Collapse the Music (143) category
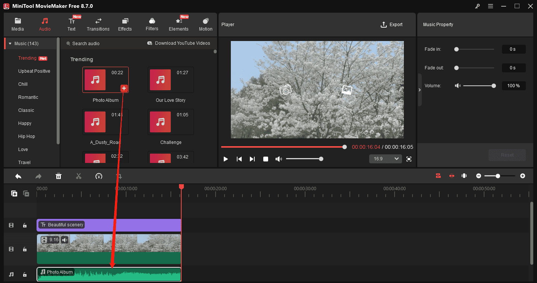The image size is (537, 283). [10, 44]
